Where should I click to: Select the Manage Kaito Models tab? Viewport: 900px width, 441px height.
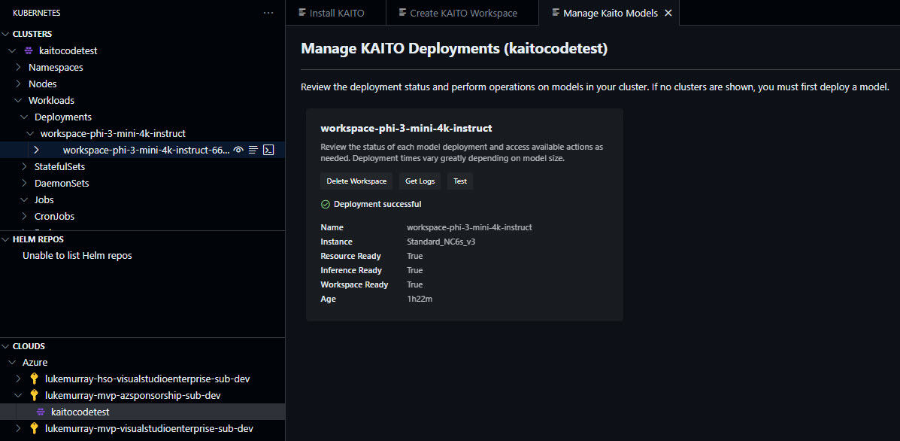610,13
